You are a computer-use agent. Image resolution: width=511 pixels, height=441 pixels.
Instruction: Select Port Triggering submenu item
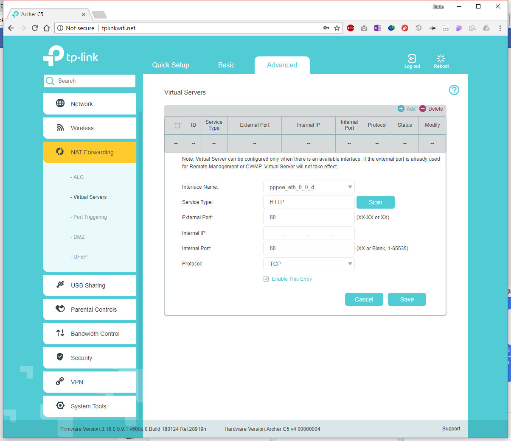(90, 217)
